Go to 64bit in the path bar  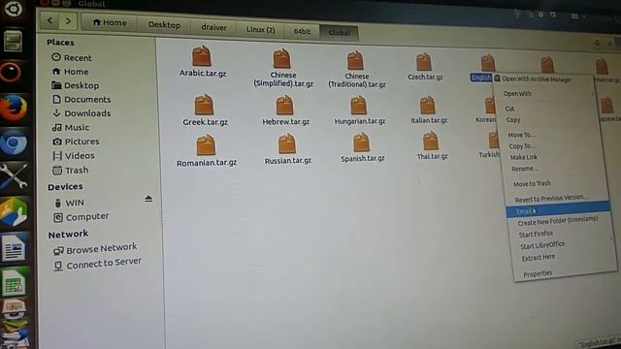(x=302, y=31)
